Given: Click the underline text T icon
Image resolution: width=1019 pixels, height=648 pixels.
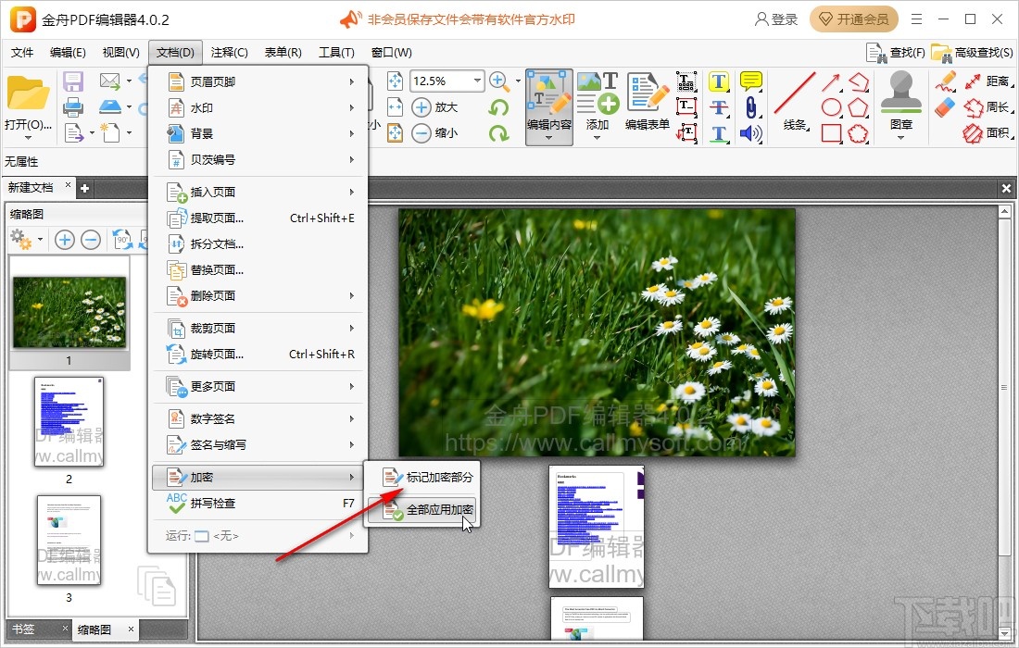Looking at the screenshot, I should 718,133.
